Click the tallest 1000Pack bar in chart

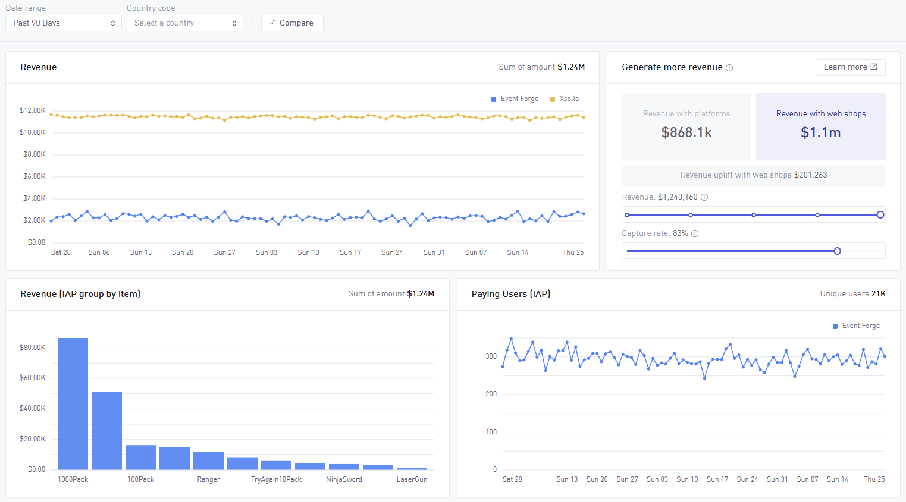pyautogui.click(x=73, y=404)
